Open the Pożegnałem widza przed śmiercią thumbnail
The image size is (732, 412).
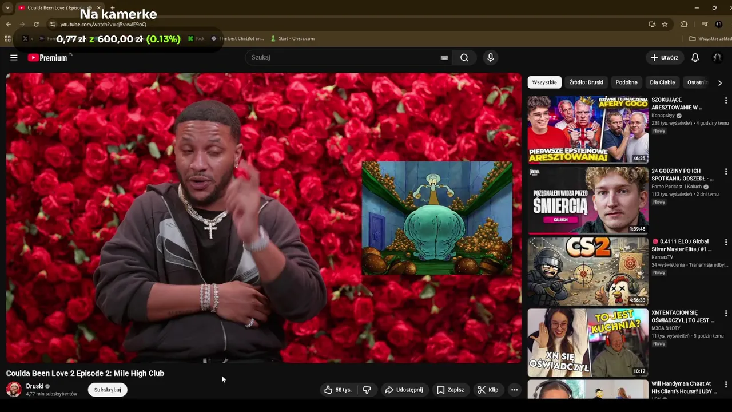click(588, 200)
